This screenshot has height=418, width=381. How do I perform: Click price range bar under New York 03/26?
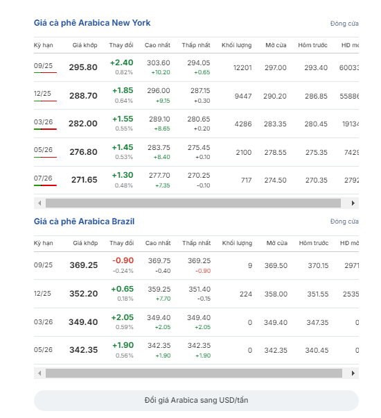tap(45, 129)
